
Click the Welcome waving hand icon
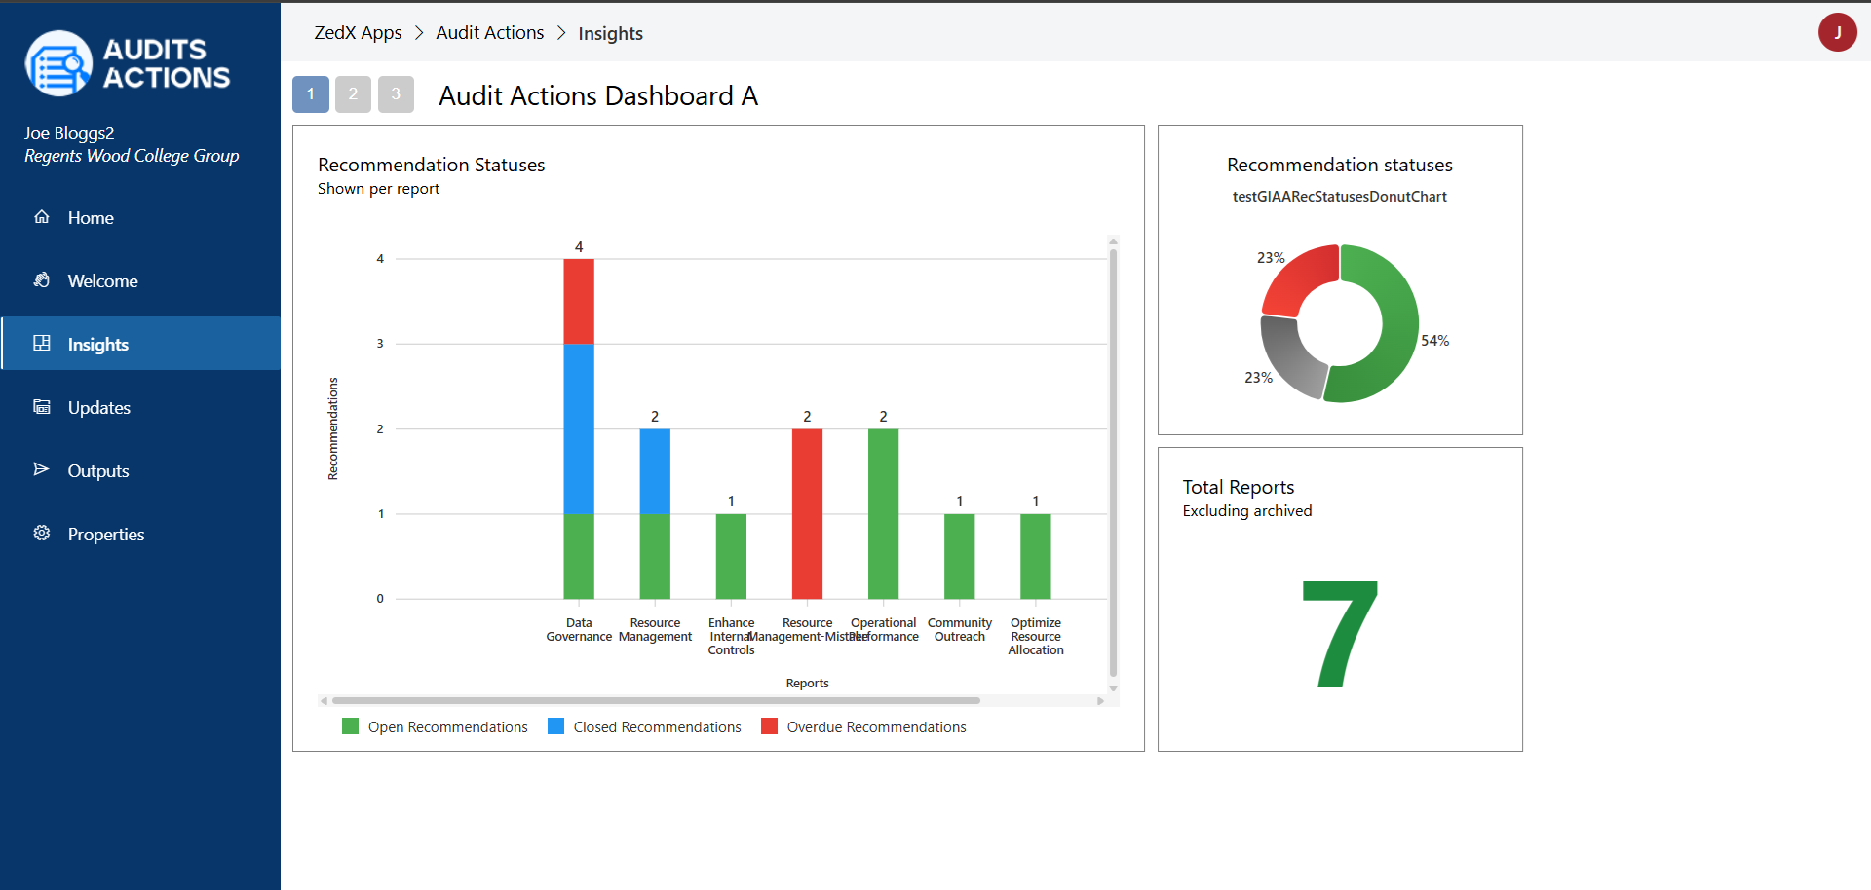[41, 279]
